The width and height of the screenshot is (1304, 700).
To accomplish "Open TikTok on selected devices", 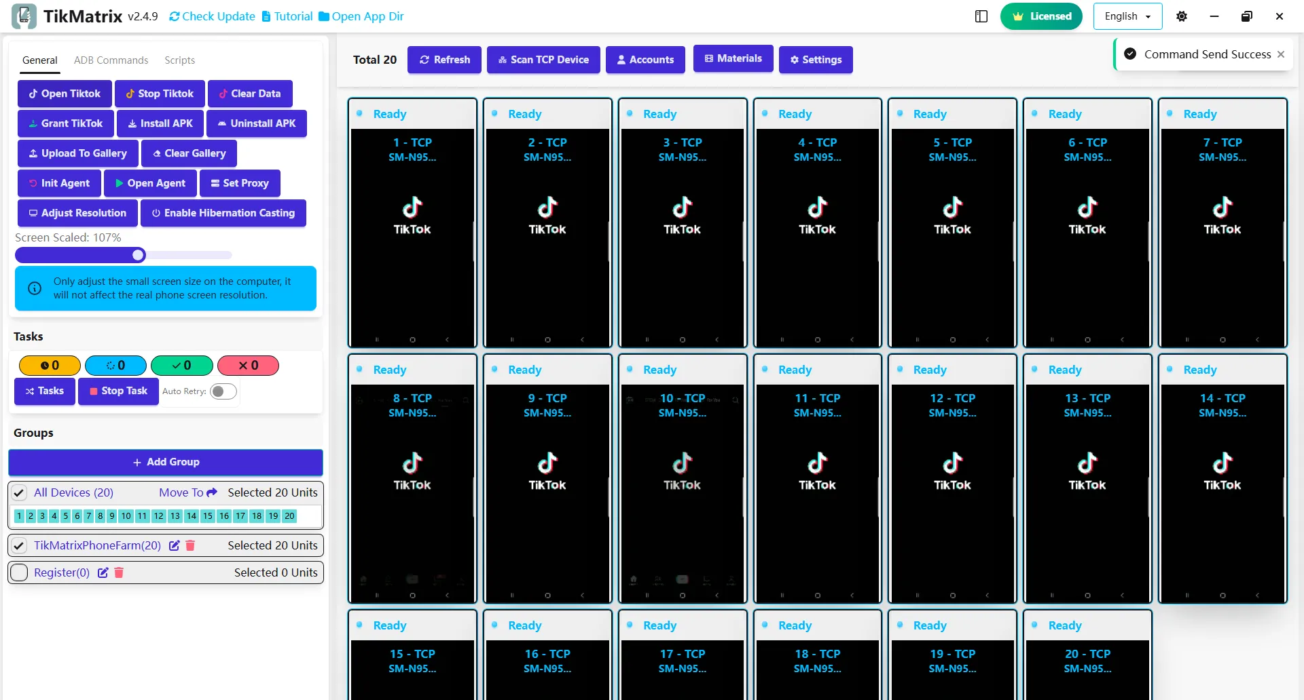I will tap(64, 94).
